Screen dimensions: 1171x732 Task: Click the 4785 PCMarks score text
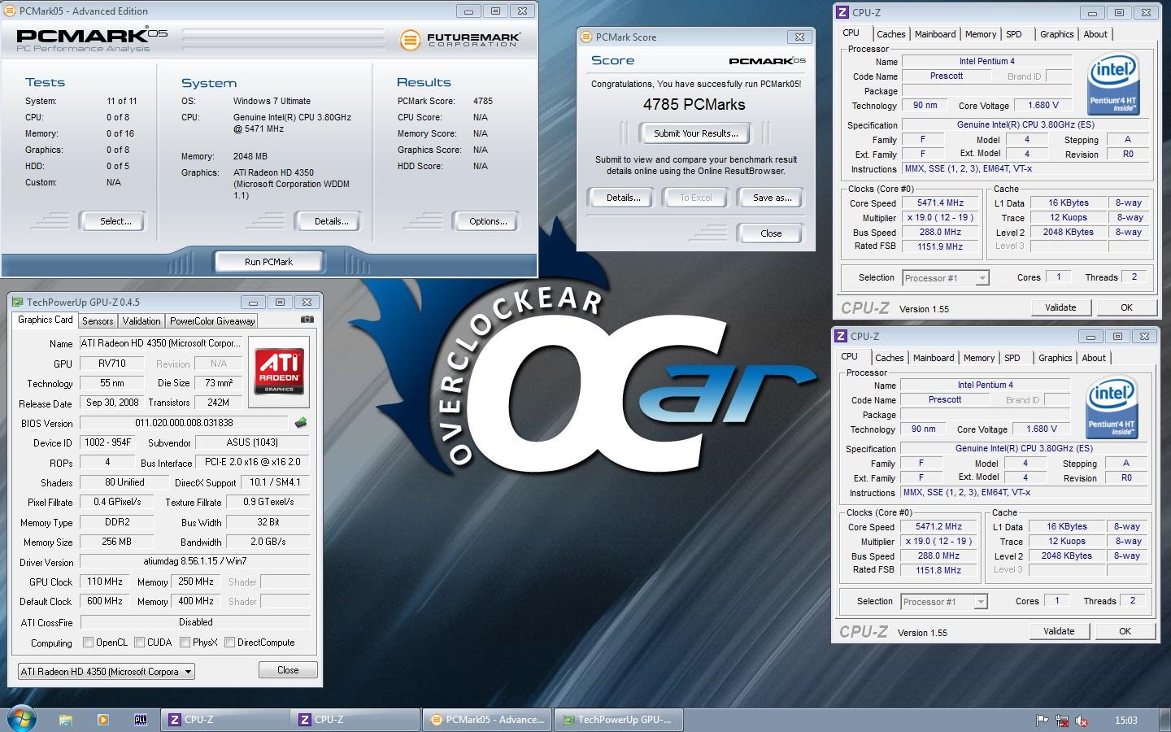pos(694,105)
